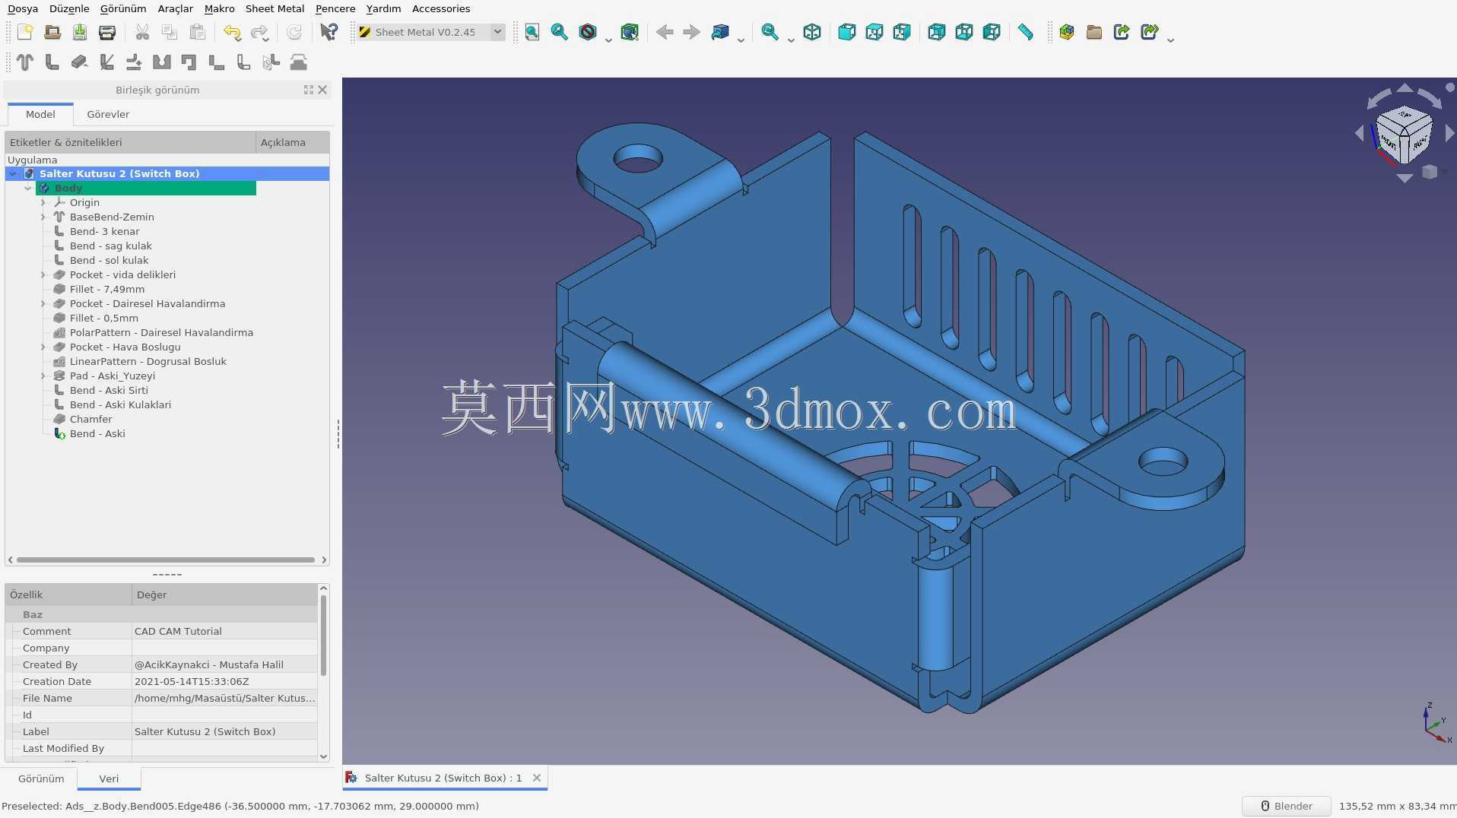Open the Makro menu

click(x=219, y=9)
